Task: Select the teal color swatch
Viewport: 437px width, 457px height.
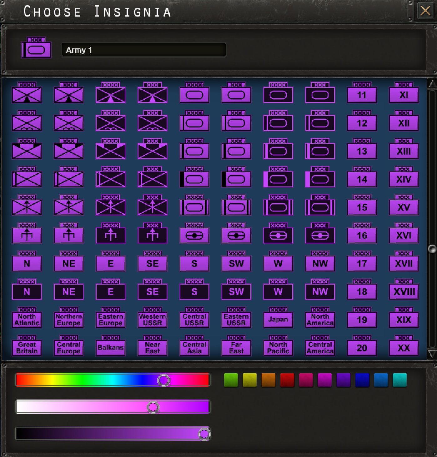Action: click(400, 380)
